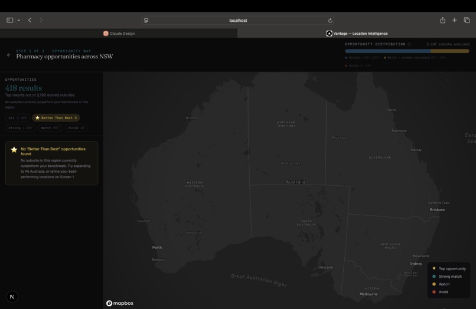The image size is (476, 309).
Task: Select the Geraldton map label
Action: (x=144, y=221)
